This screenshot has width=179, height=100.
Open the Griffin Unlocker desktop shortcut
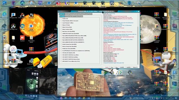point(22,16)
